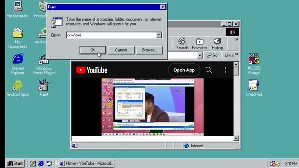Click the scroll down arrow in browser
This screenshot has width=299, height=168.
pos(236,138)
